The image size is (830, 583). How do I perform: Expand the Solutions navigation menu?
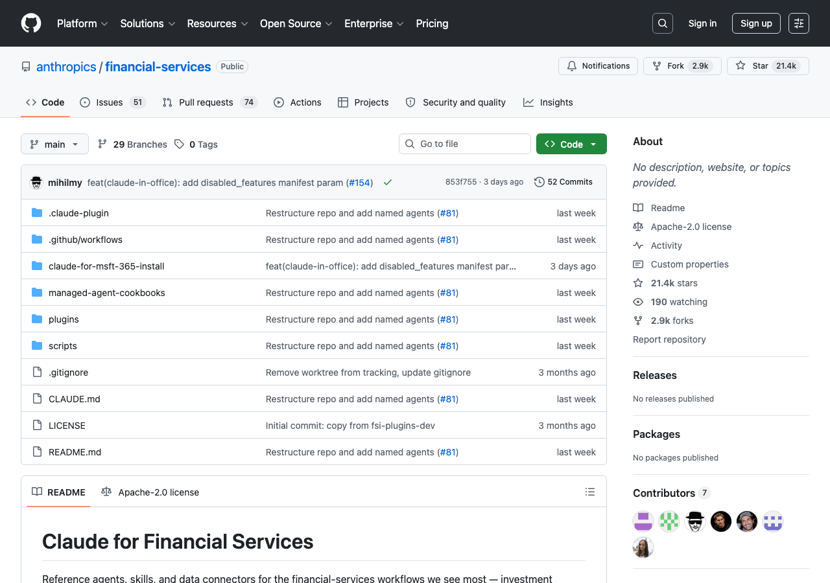[x=148, y=23]
